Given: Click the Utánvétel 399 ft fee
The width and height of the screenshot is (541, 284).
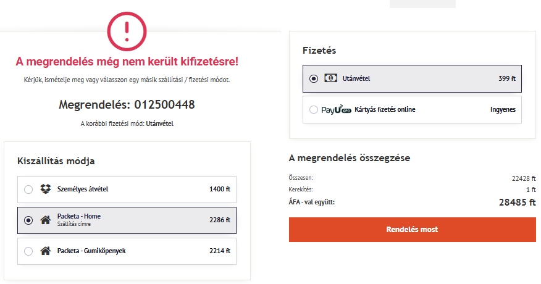Looking at the screenshot, I should point(507,78).
